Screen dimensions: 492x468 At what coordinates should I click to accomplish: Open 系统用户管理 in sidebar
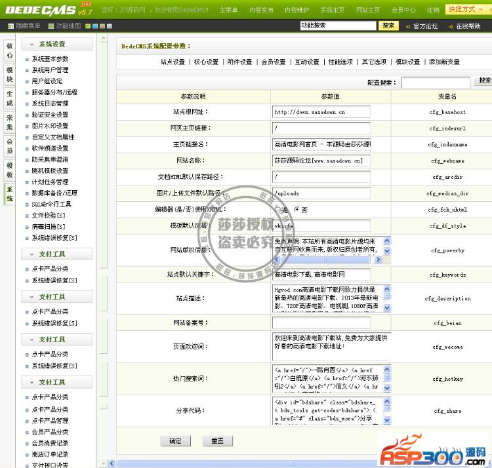point(50,70)
